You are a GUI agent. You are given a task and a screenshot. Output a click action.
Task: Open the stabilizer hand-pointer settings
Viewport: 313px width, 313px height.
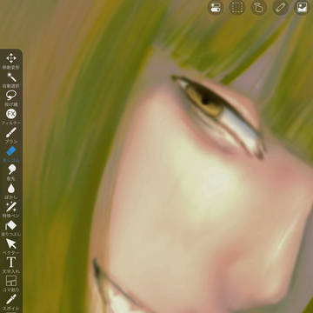258,7
